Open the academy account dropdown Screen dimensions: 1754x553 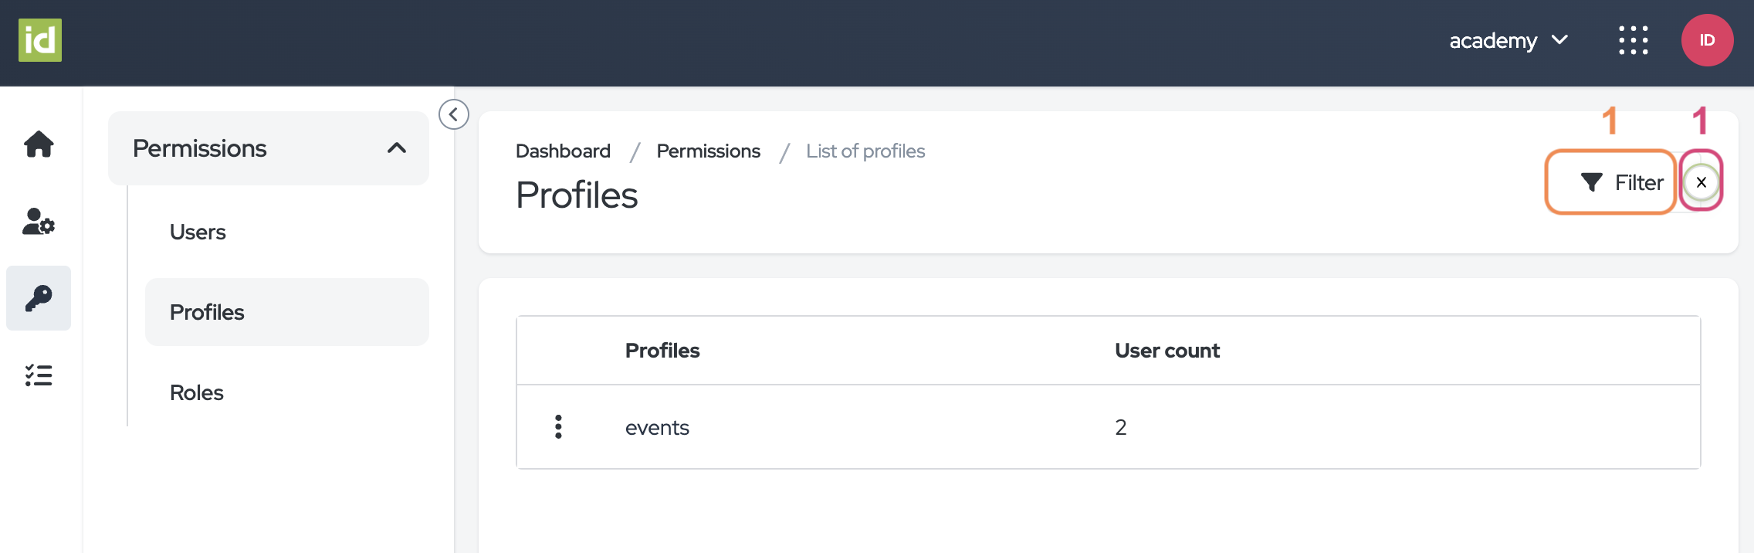[x=1508, y=40]
